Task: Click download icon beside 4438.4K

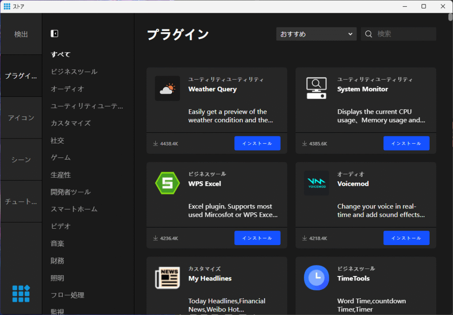Action: (x=155, y=144)
